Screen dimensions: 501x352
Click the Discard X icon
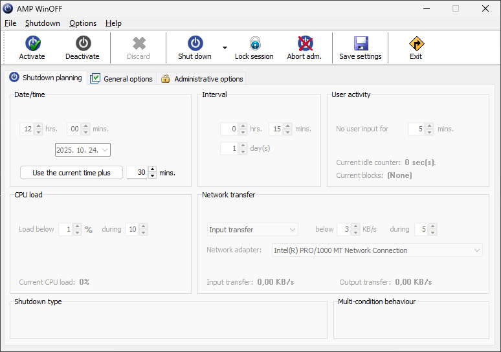tap(139, 43)
